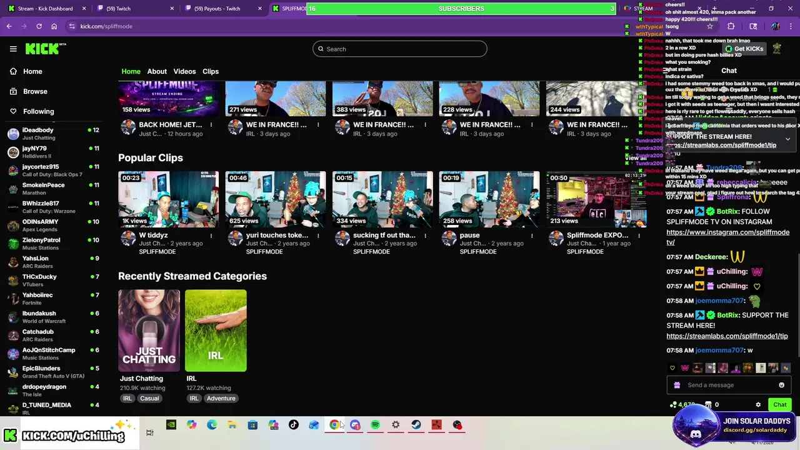The image size is (800, 450).
Task: Open ODINsARMY followed channel
Action: click(x=53, y=225)
